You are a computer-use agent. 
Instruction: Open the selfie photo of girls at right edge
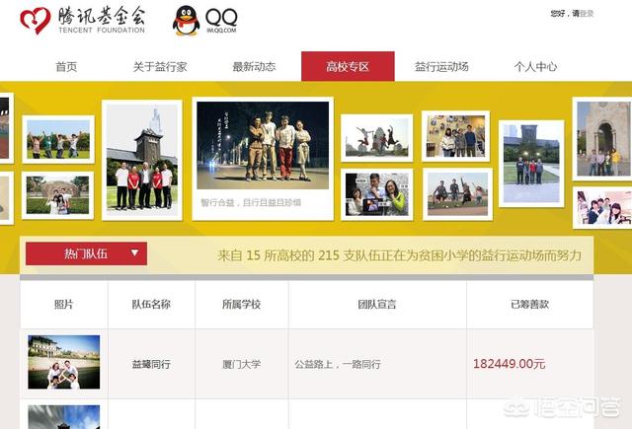pyautogui.click(x=602, y=208)
